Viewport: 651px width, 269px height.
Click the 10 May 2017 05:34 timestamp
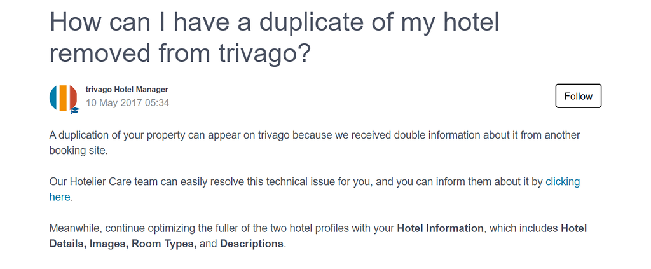127,102
